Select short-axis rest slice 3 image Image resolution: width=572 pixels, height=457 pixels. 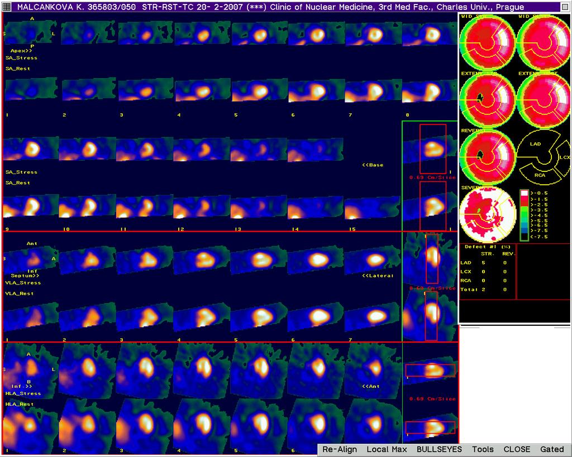click(x=145, y=90)
